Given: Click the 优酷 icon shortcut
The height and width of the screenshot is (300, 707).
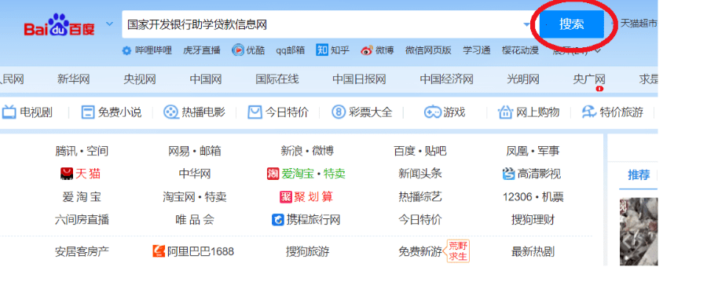Looking at the screenshot, I should click(x=237, y=50).
